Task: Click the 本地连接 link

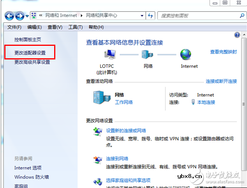Action: (206, 102)
